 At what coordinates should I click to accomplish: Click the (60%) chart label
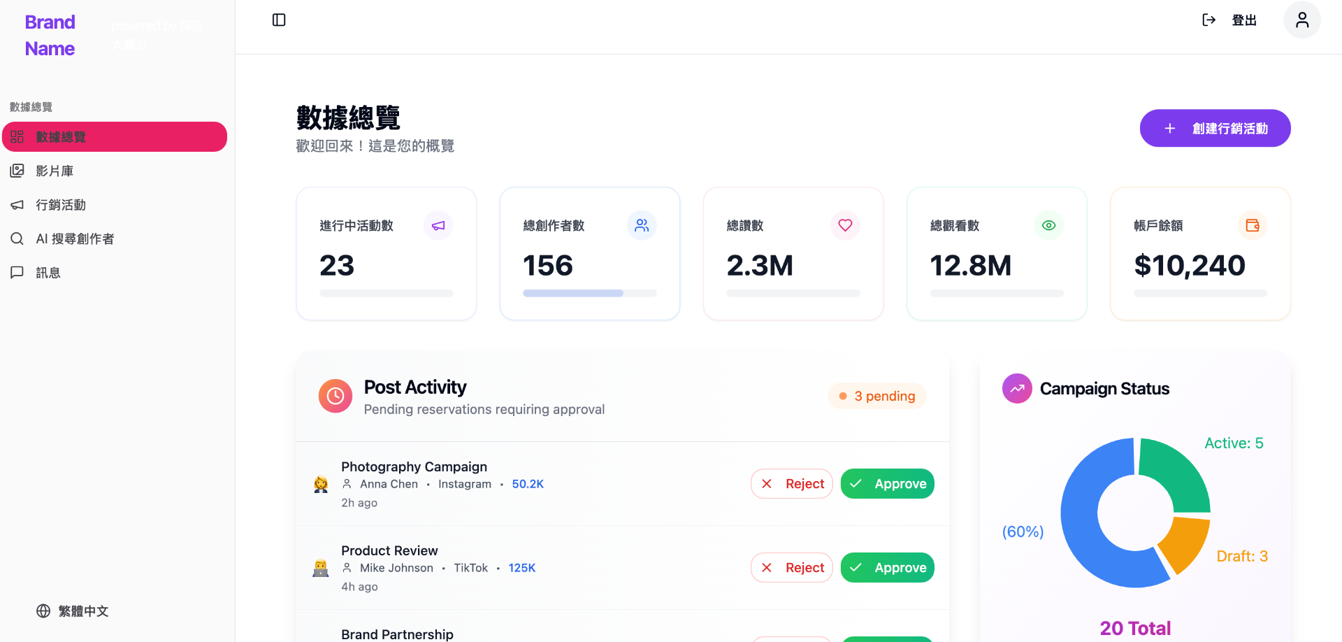1023,532
